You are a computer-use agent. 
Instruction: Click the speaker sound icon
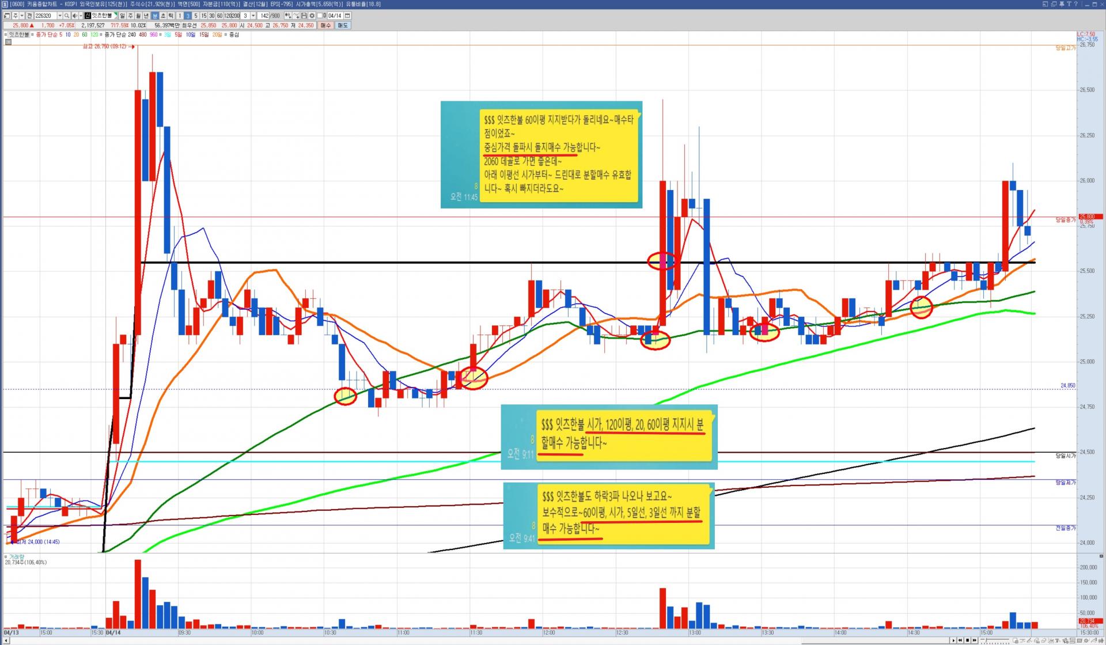pyautogui.click(x=75, y=16)
